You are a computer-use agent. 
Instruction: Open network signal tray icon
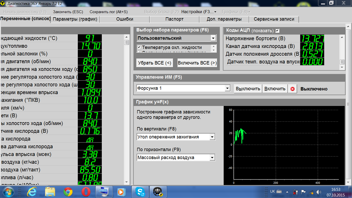coord(311,192)
